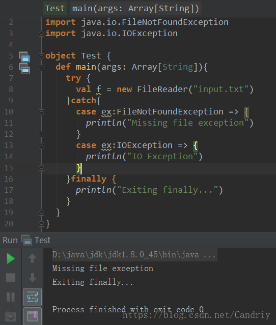Toggle the scroll to end button

point(33,316)
